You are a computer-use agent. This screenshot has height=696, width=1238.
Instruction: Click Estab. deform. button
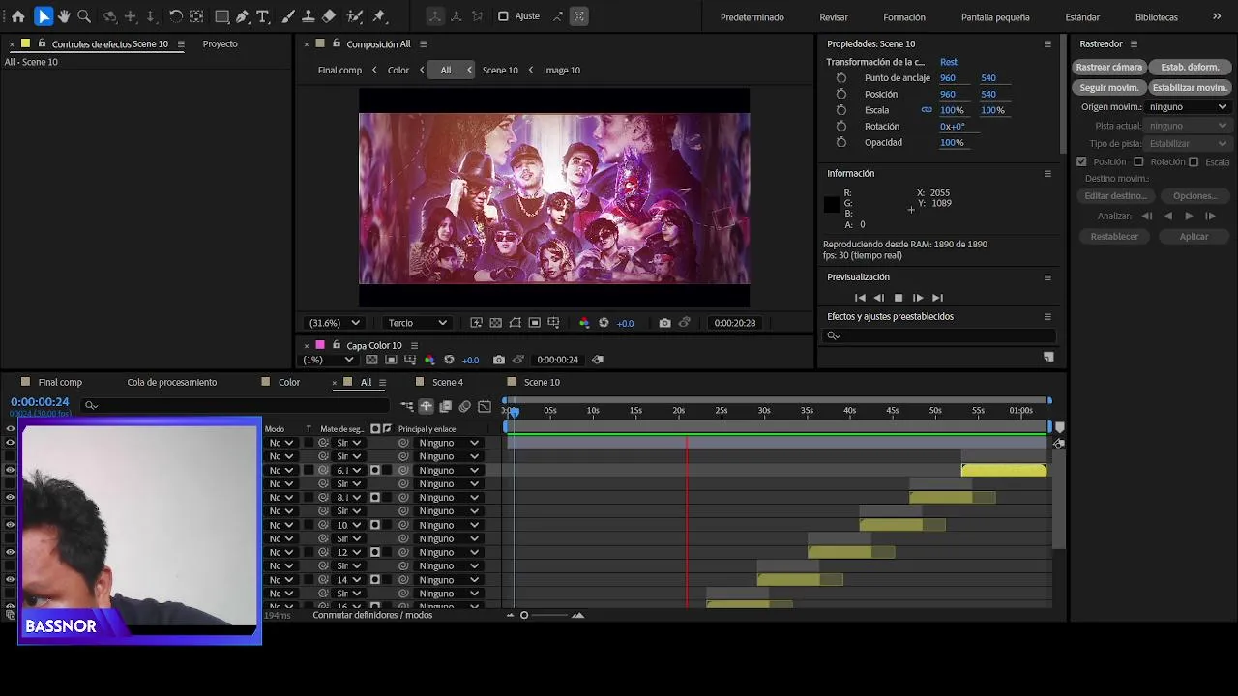click(1191, 68)
